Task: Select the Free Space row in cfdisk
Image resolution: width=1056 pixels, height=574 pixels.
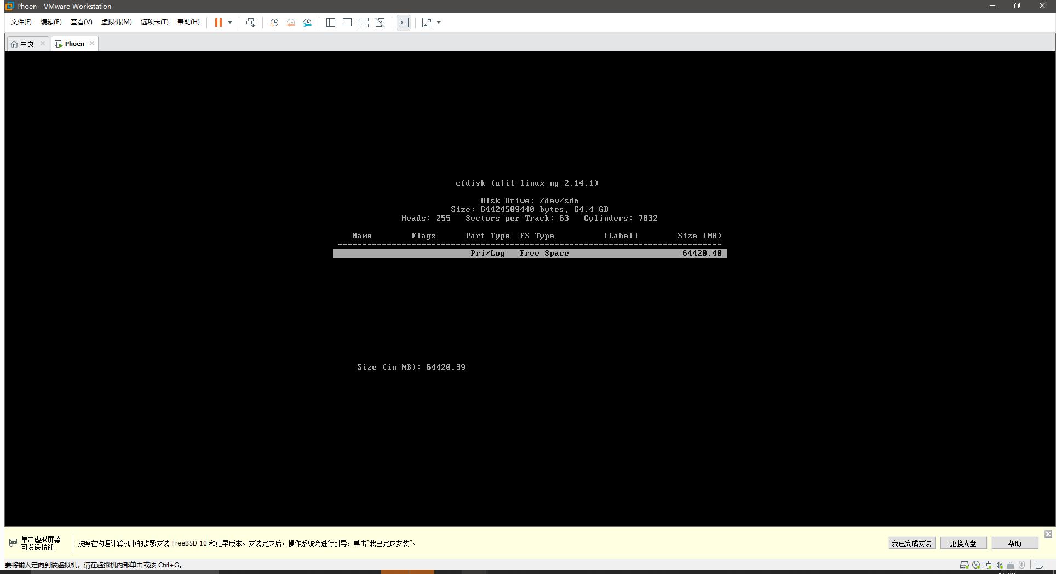Action: point(529,253)
